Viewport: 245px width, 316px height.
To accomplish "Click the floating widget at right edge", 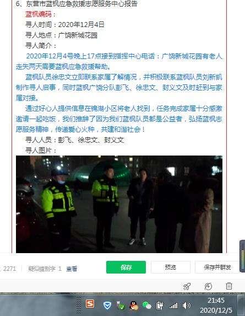I will point(242,256).
